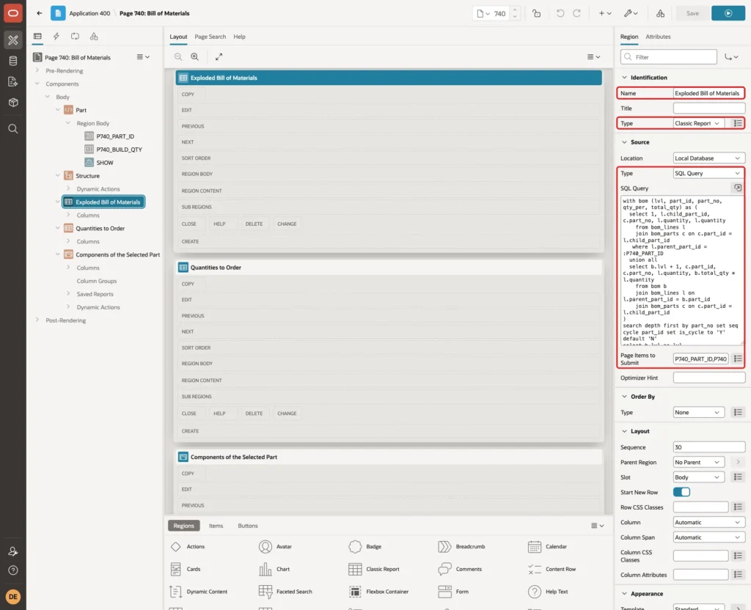
Task: Open the region Type Classic Report dropdown
Action: pos(698,123)
